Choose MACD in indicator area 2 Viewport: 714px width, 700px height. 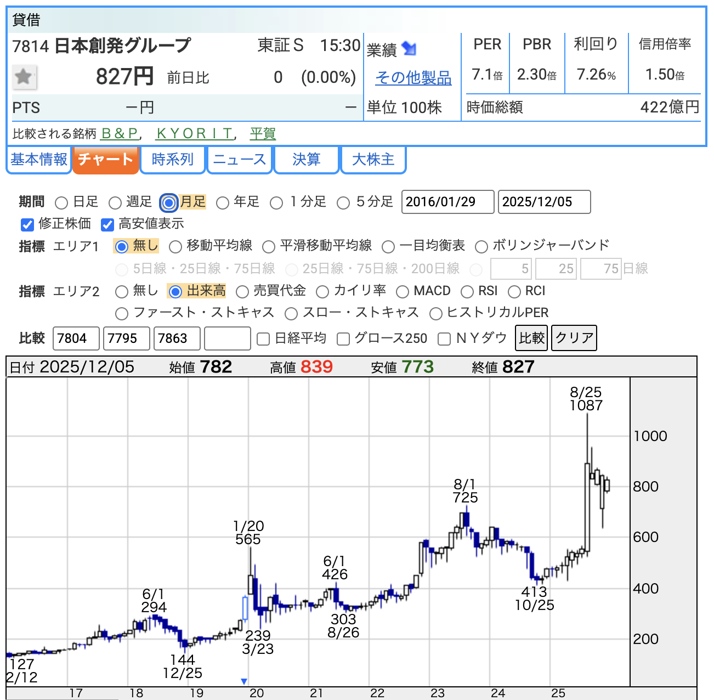click(403, 292)
